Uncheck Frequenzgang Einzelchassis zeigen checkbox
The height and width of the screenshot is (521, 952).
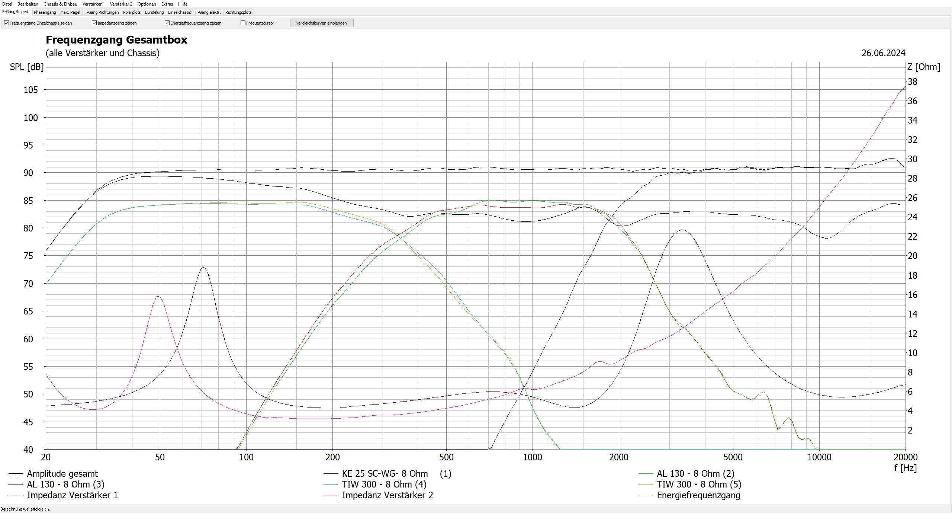tap(7, 23)
